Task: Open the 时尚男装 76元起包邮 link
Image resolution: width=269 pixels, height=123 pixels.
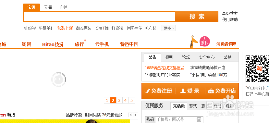Action: tap(104, 115)
